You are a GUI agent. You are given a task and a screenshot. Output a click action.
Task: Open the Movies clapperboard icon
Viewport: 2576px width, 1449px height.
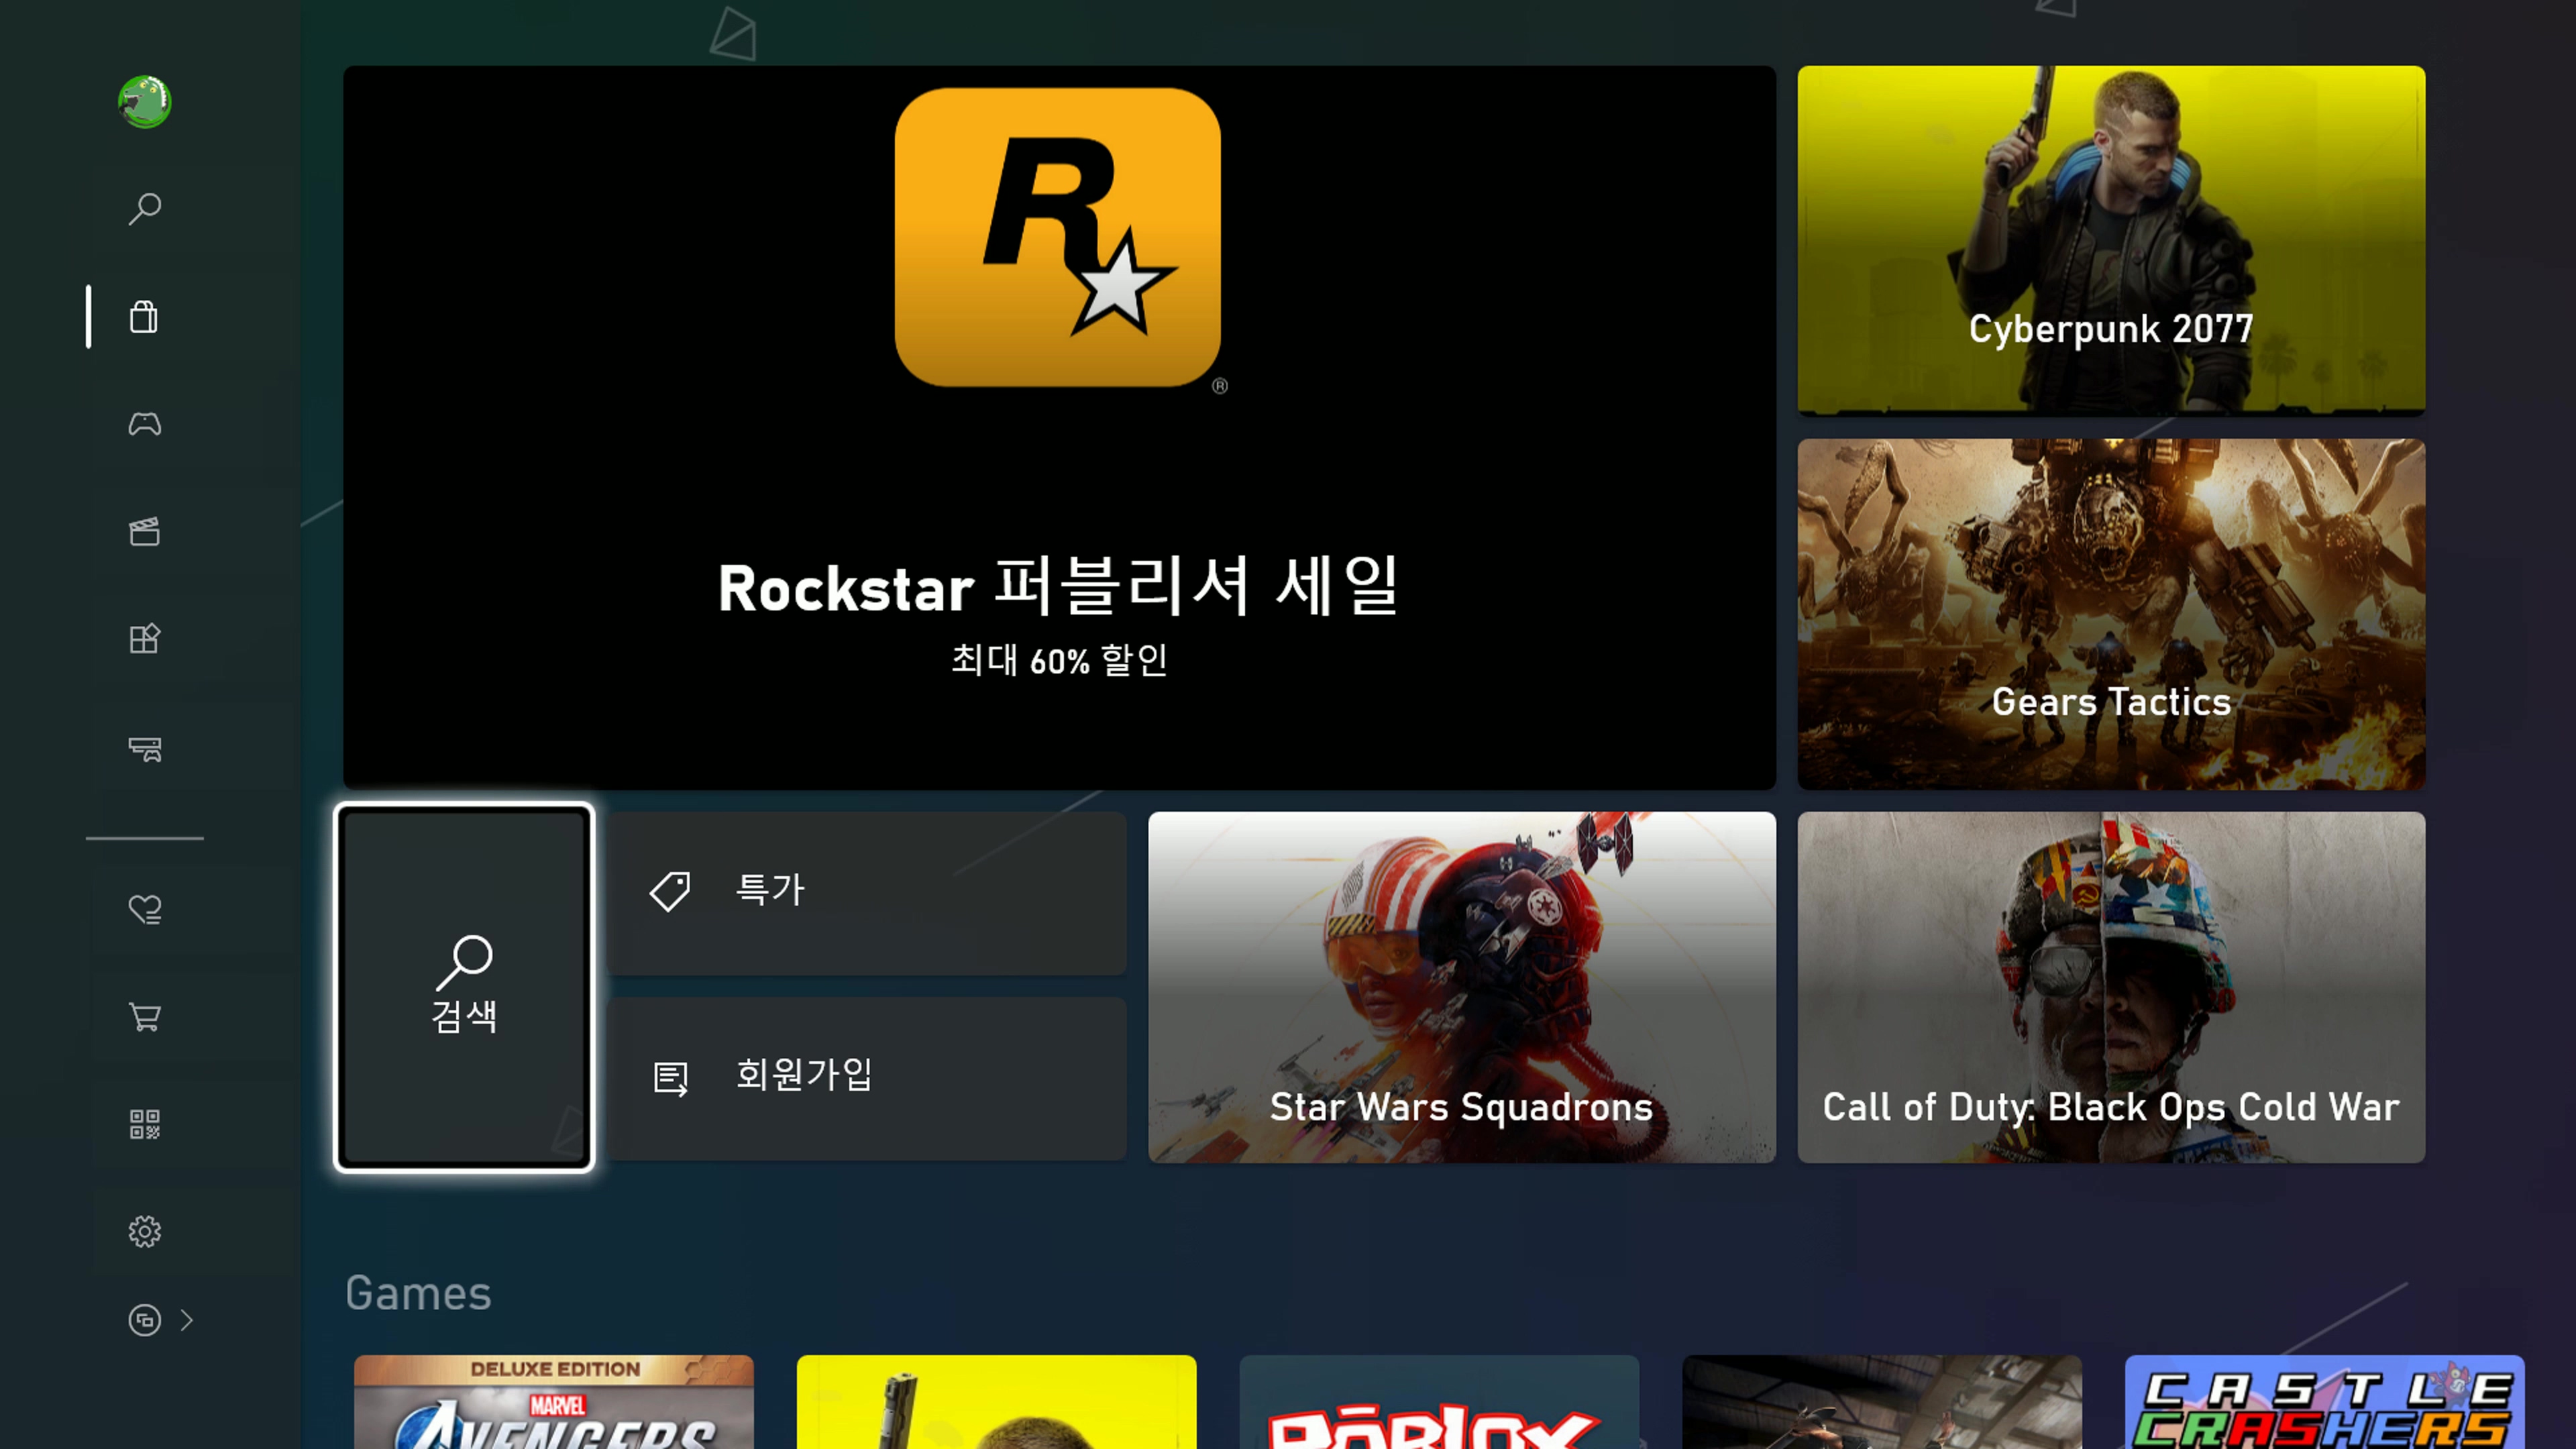[145, 531]
